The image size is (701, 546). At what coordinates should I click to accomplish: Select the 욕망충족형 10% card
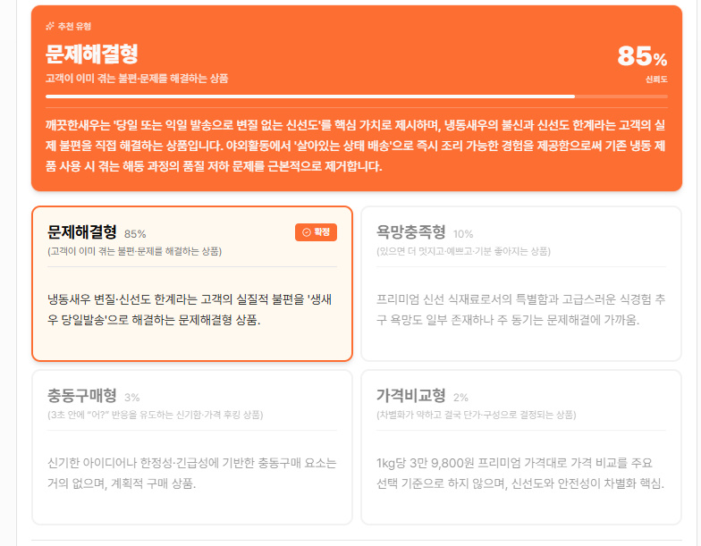point(520,284)
